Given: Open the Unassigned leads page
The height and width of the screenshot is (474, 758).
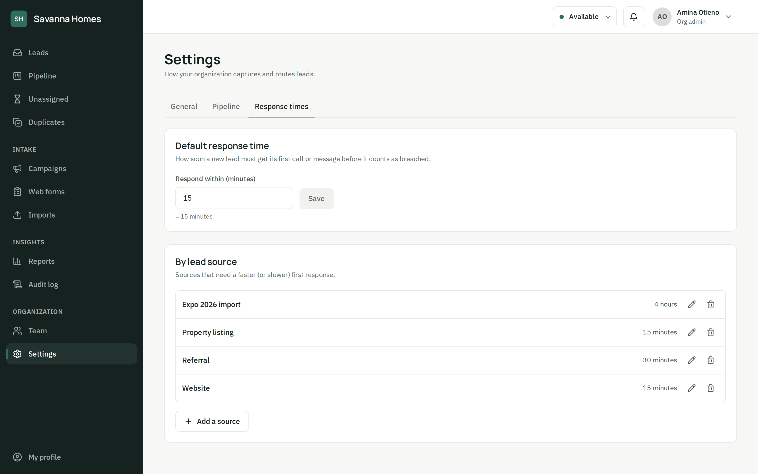Looking at the screenshot, I should click(x=71, y=99).
